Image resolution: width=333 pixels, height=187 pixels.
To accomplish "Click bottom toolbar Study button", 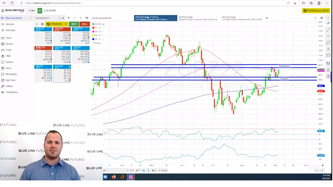I will click(x=163, y=170).
